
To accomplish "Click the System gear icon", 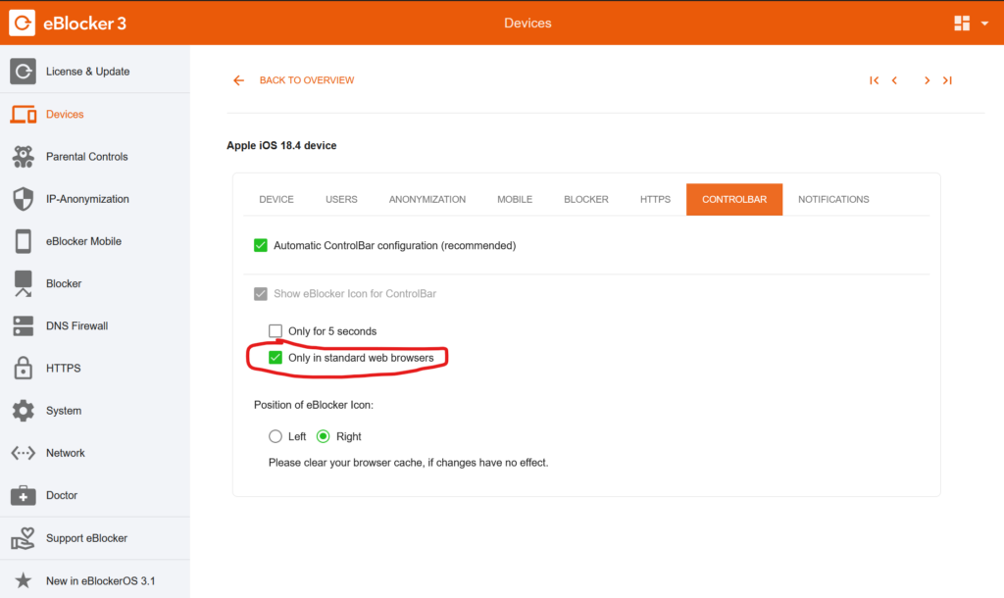I will pos(24,411).
